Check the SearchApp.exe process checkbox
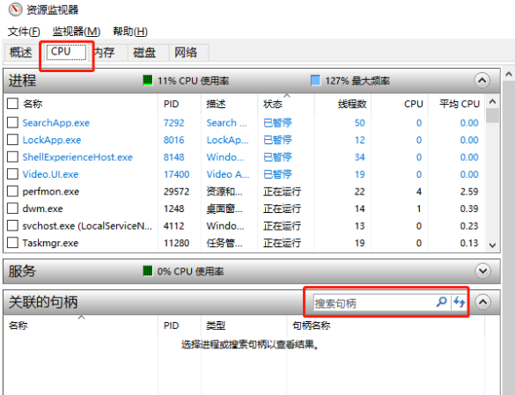Image resolution: width=515 pixels, height=395 pixels. (x=12, y=122)
